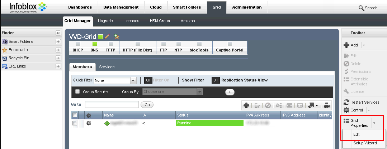Click the gear control icon in table toolbar
This screenshot has width=387, height=149.
[279, 105]
